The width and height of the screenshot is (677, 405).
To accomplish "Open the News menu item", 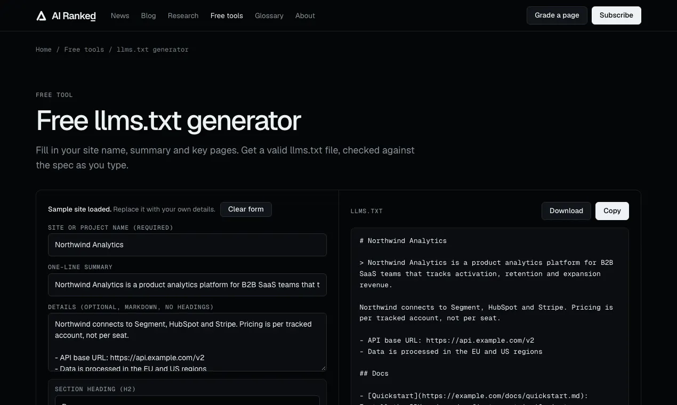I will [120, 15].
